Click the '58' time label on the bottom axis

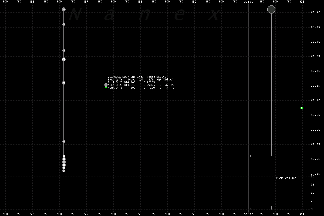tap(140, 214)
